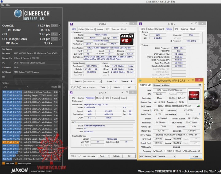Save BIOS using the green chip icon in GPU-Z
221x174 pixels.
pos(199,106)
